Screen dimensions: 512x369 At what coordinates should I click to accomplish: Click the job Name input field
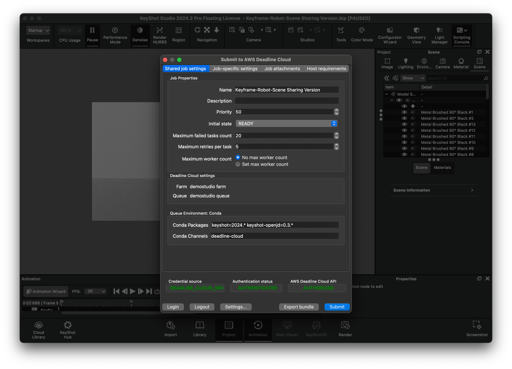click(286, 90)
